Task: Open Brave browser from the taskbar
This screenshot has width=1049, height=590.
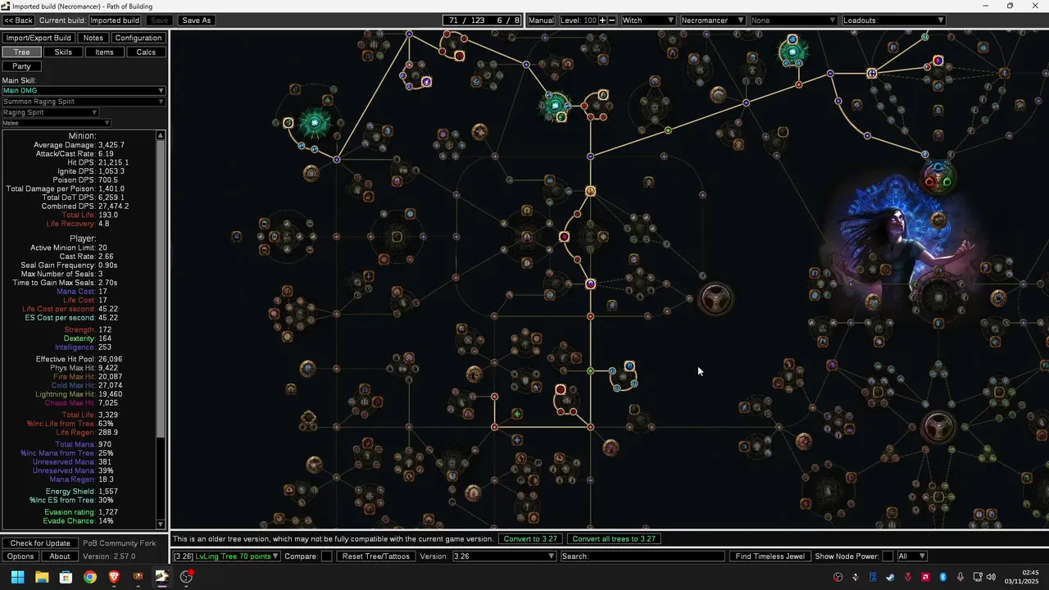Action: click(114, 577)
